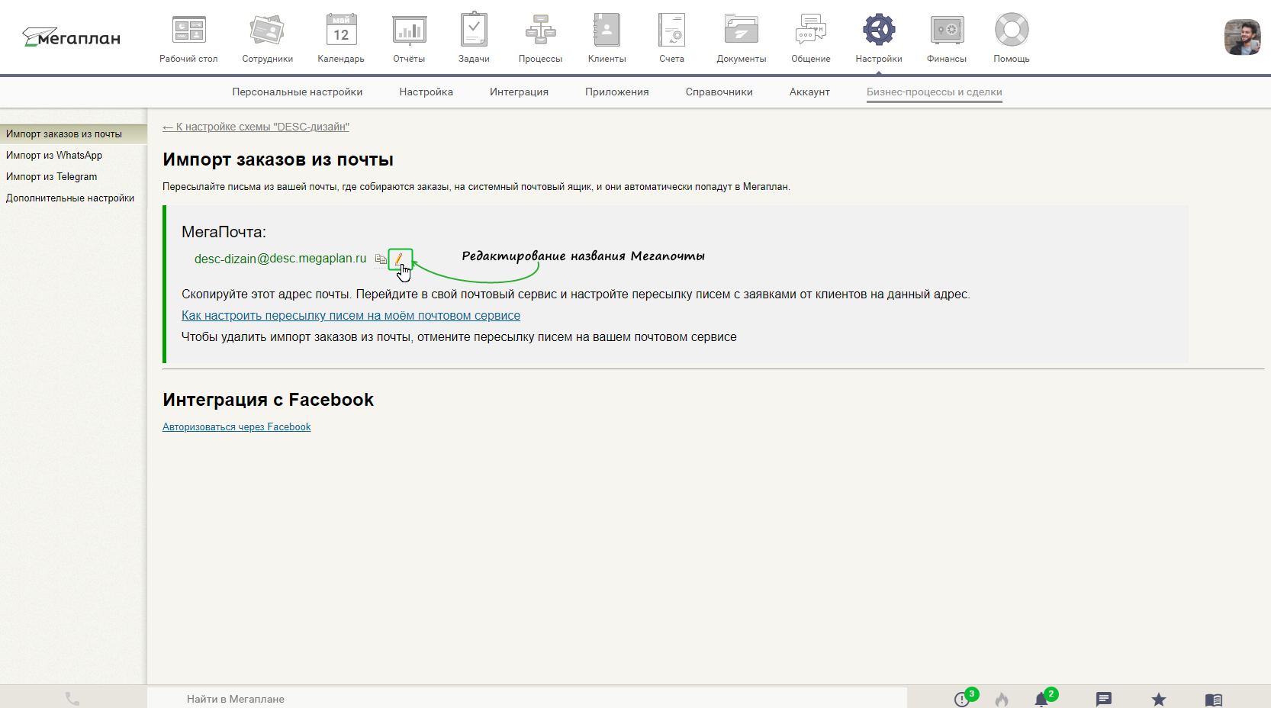1271x708 pixels.
Task: Open the Отчёты reports icon
Action: [410, 31]
